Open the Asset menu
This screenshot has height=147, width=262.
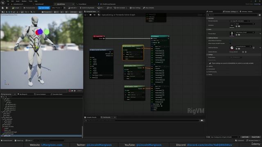click(18, 1)
